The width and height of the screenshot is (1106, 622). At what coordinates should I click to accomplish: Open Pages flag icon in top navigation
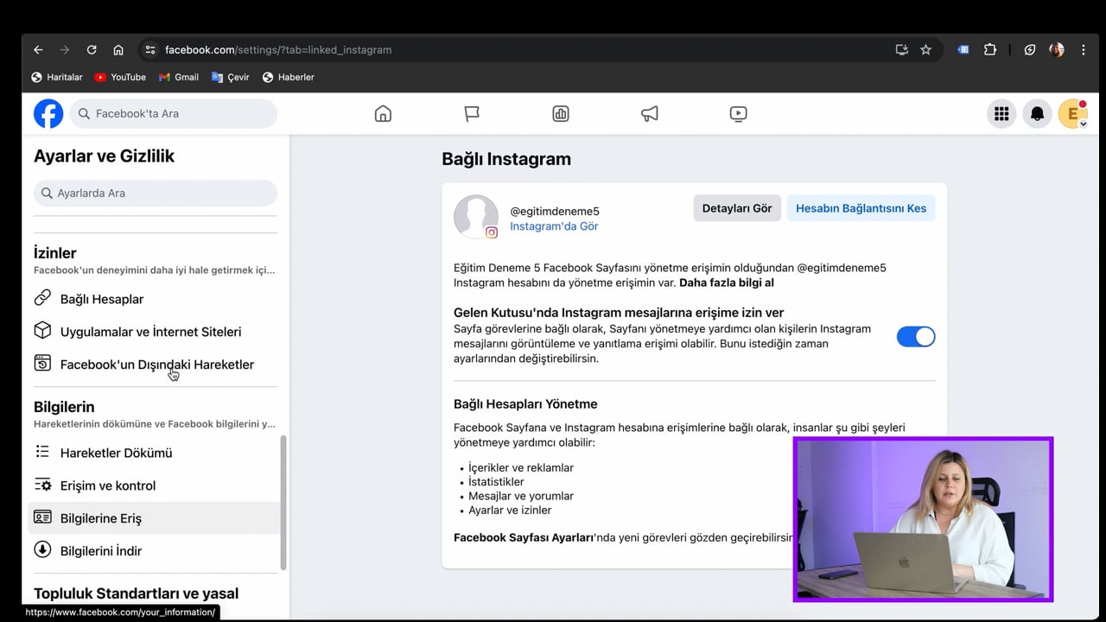tap(472, 113)
